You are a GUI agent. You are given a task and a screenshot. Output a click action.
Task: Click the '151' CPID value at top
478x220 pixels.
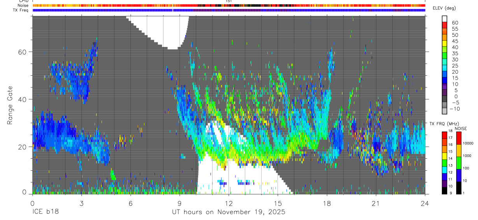[x=229, y=1]
